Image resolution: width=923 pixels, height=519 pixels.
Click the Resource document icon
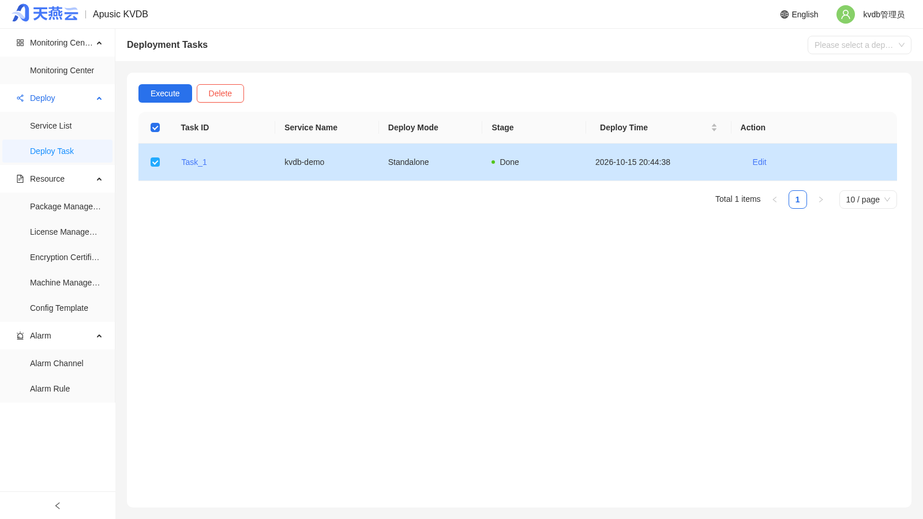[20, 179]
